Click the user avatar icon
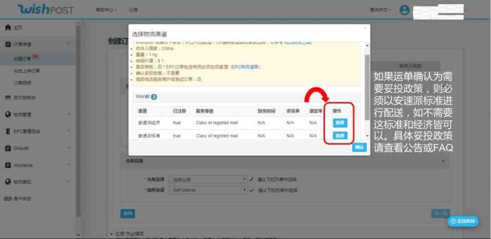491x239 pixels. [404, 10]
